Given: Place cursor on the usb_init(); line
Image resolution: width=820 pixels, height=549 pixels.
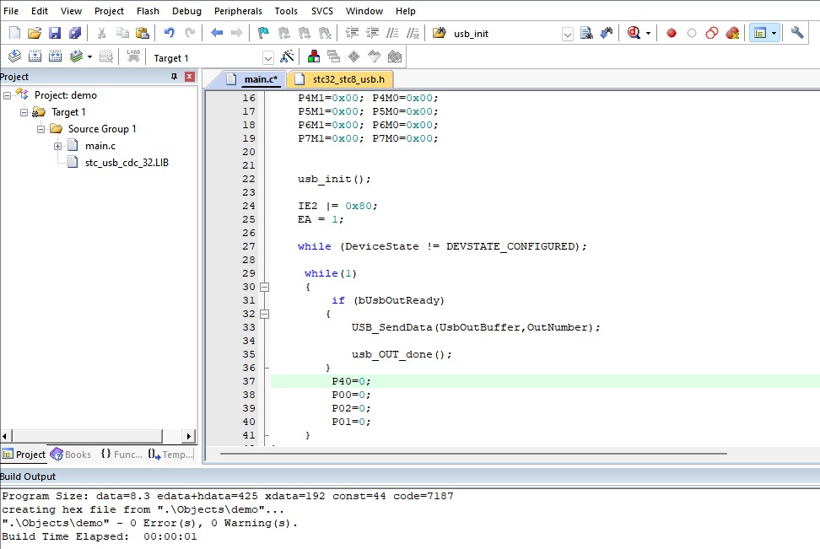Looking at the screenshot, I should 334,179.
